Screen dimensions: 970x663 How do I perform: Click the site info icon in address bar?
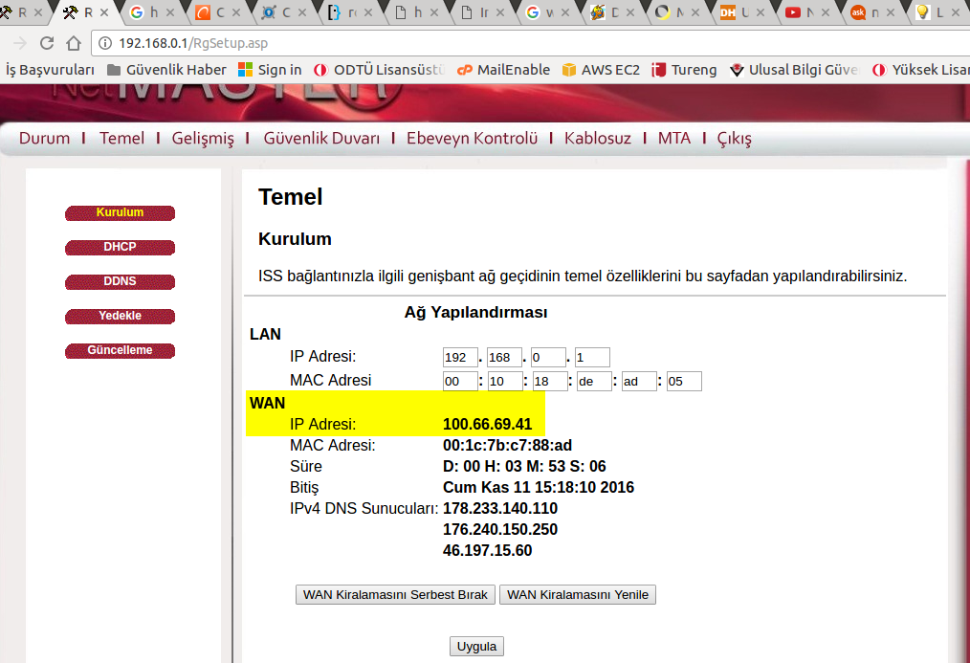[105, 43]
